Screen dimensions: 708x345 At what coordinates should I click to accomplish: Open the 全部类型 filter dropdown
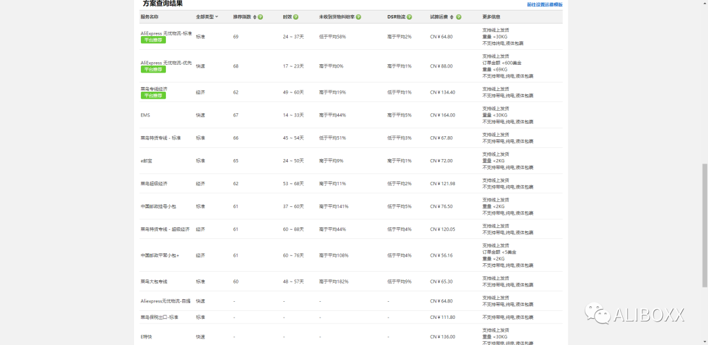point(206,16)
